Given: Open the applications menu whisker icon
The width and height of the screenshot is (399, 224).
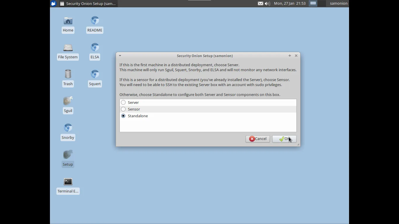Looking at the screenshot, I should coord(53,3).
